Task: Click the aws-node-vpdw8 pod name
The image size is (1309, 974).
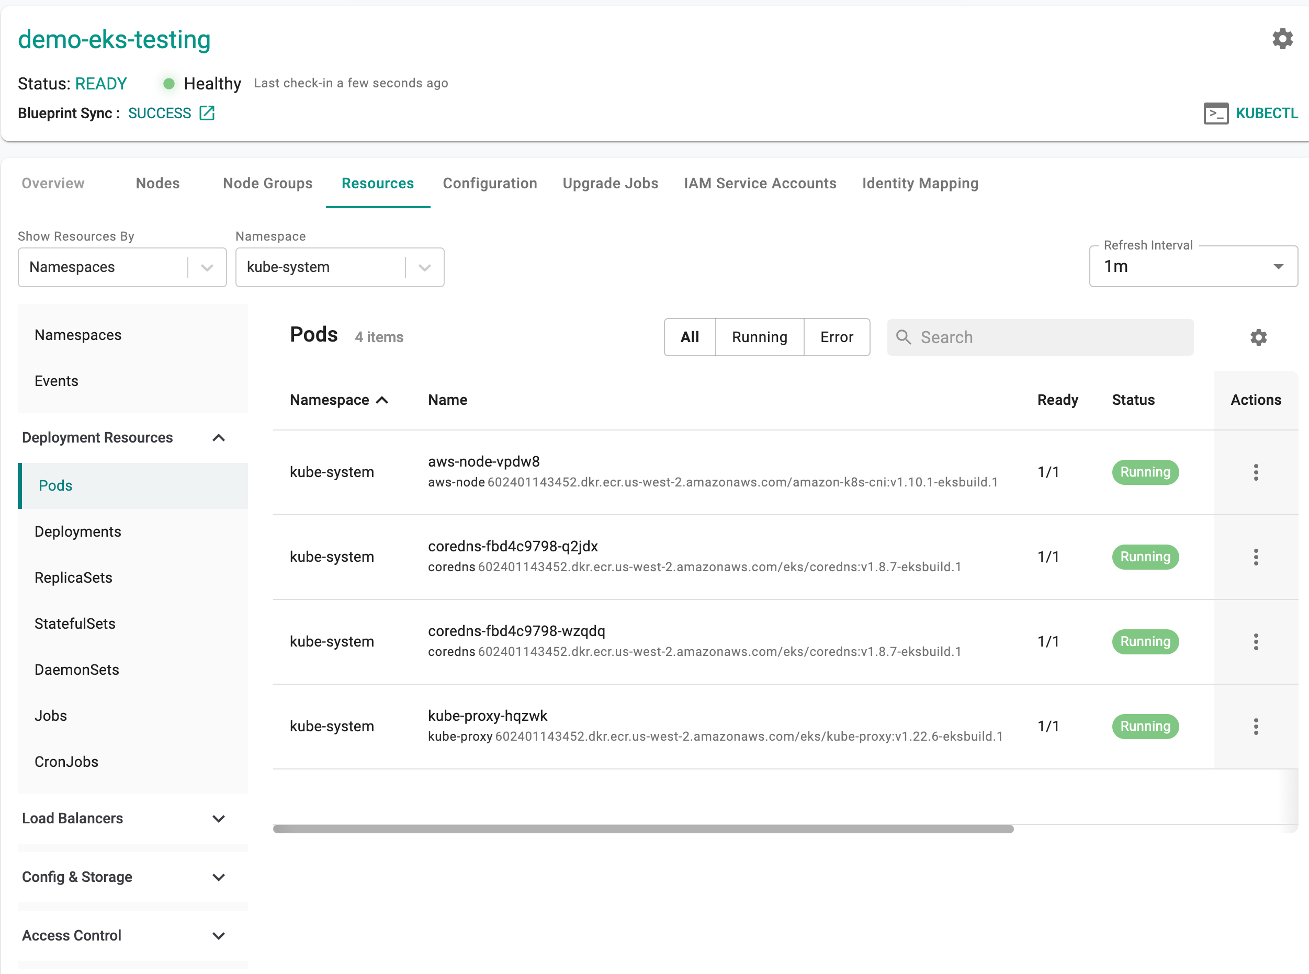Action: [483, 462]
